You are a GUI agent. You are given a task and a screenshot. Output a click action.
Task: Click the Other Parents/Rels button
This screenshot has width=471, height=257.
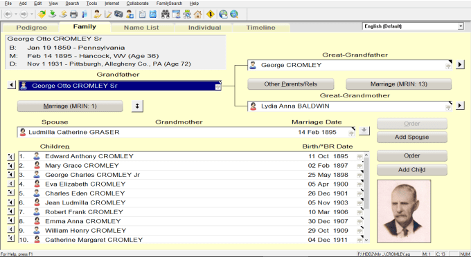[290, 84]
